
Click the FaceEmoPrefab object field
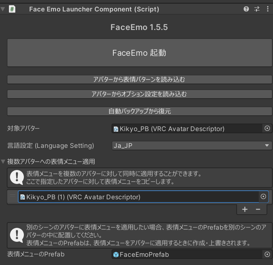tap(187, 254)
